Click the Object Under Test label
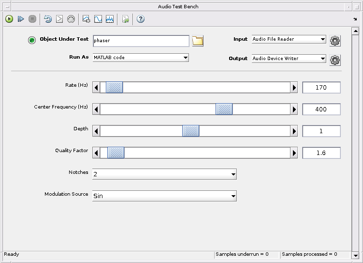Screen dimensions: 363x263 coord(64,39)
